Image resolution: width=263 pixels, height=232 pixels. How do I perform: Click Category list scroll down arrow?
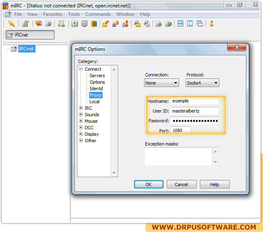pos(114,173)
